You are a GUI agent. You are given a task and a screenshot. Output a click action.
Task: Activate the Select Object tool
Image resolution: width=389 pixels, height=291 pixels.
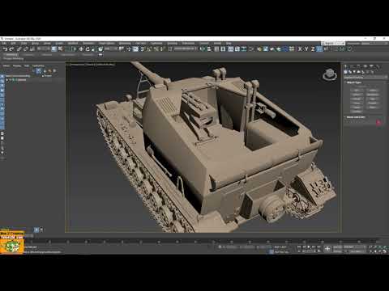point(53,49)
